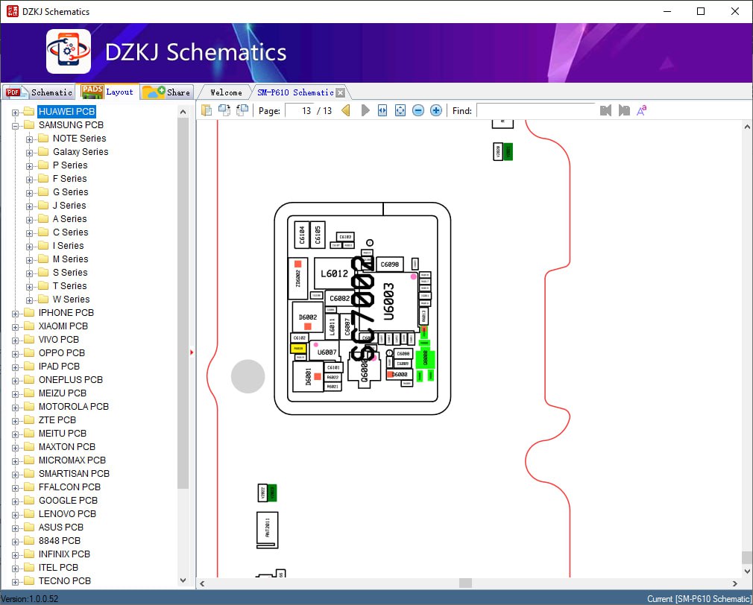Image resolution: width=753 pixels, height=605 pixels.
Task: Expand the XIAOMI PCB folder
Action: coord(16,327)
